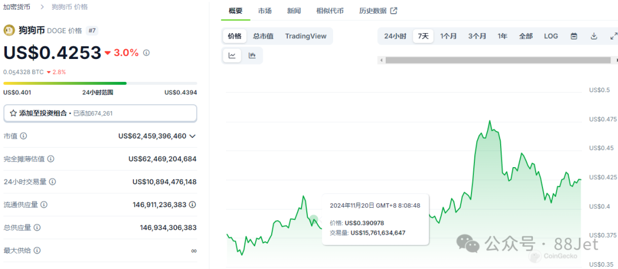Select the line chart view icon
The height and width of the screenshot is (269, 618).
point(232,55)
